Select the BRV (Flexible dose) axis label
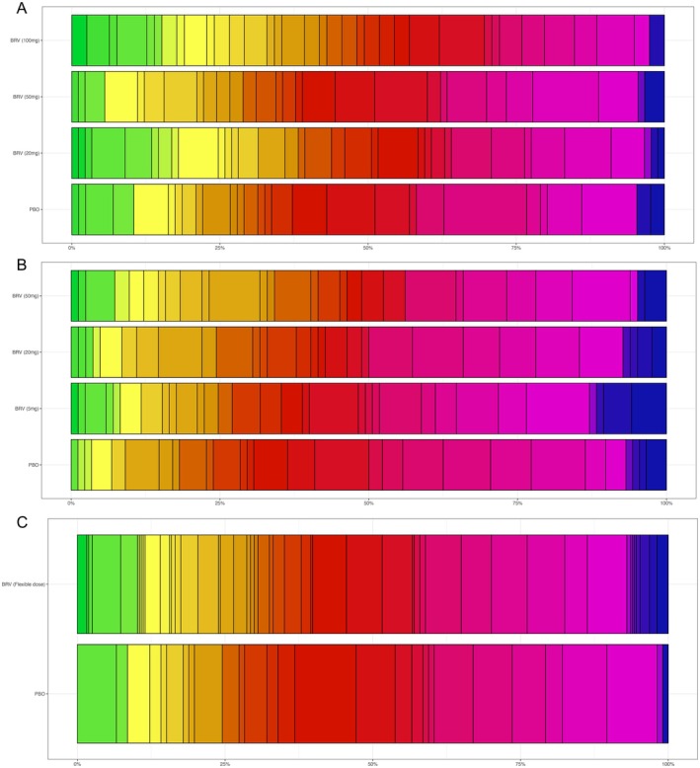This screenshot has width=700, height=768. coord(23,583)
